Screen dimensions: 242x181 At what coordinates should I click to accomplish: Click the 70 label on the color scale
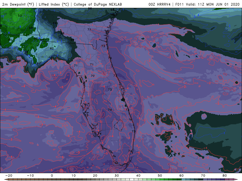click(x=203, y=176)
